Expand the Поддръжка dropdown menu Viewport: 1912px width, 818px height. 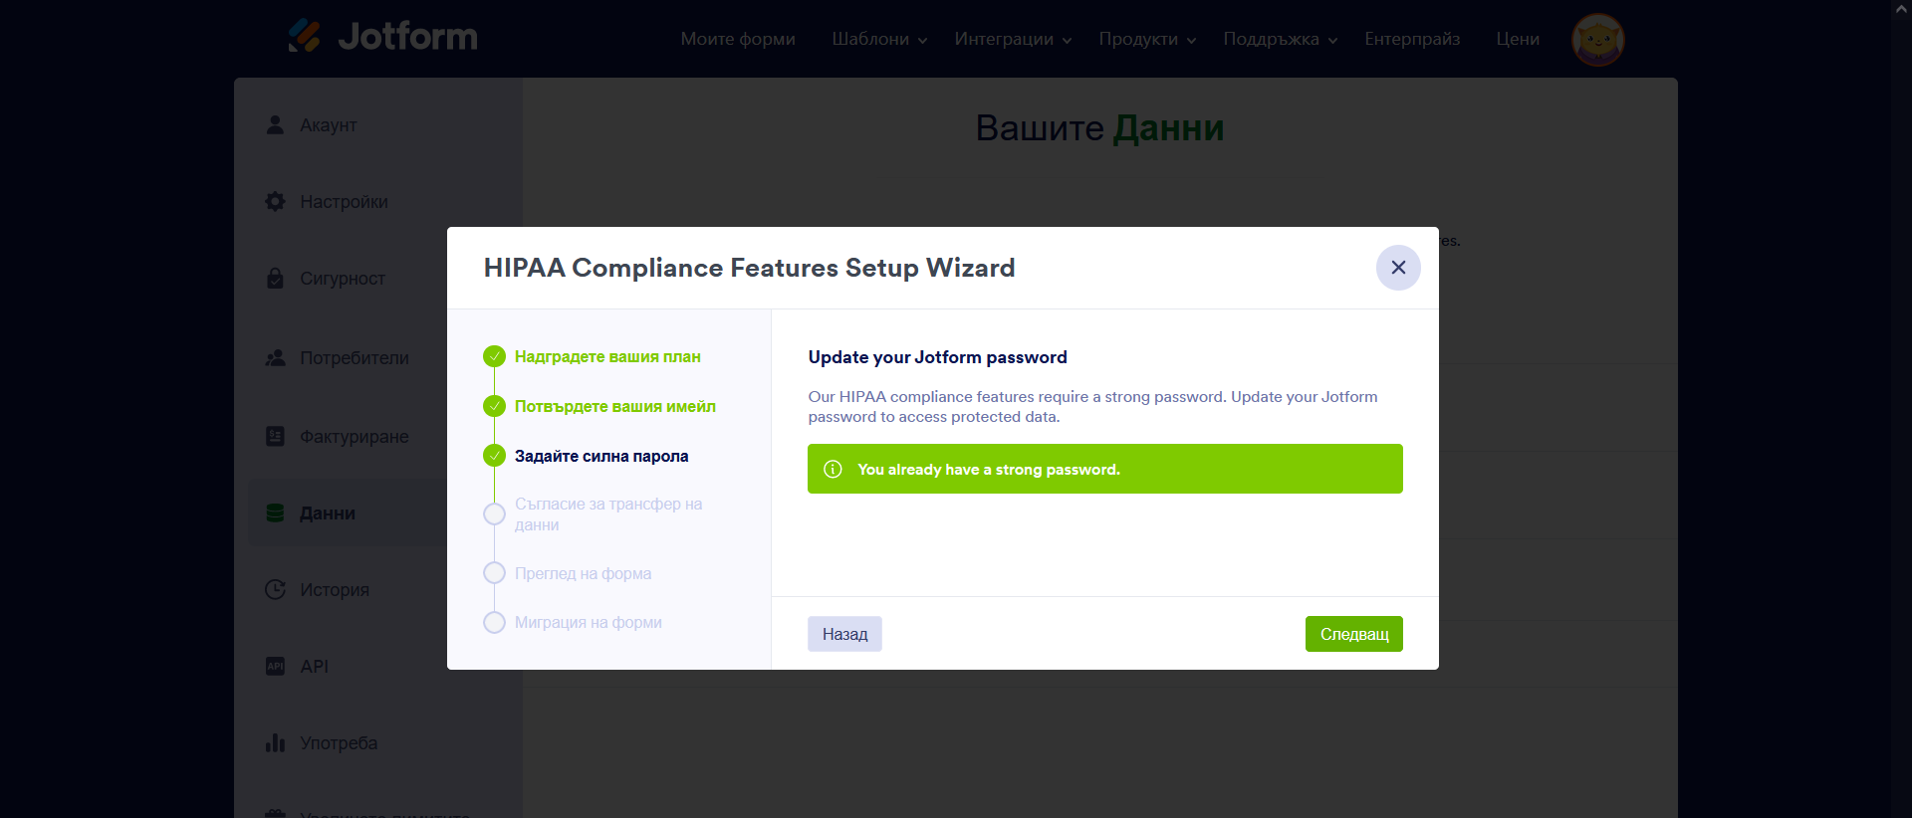pyautogui.click(x=1280, y=39)
